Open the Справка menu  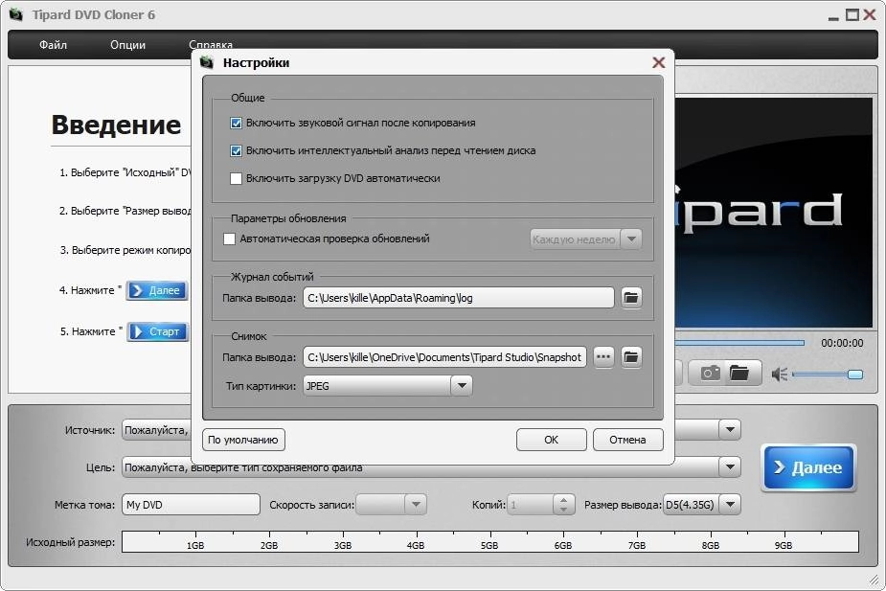point(211,45)
